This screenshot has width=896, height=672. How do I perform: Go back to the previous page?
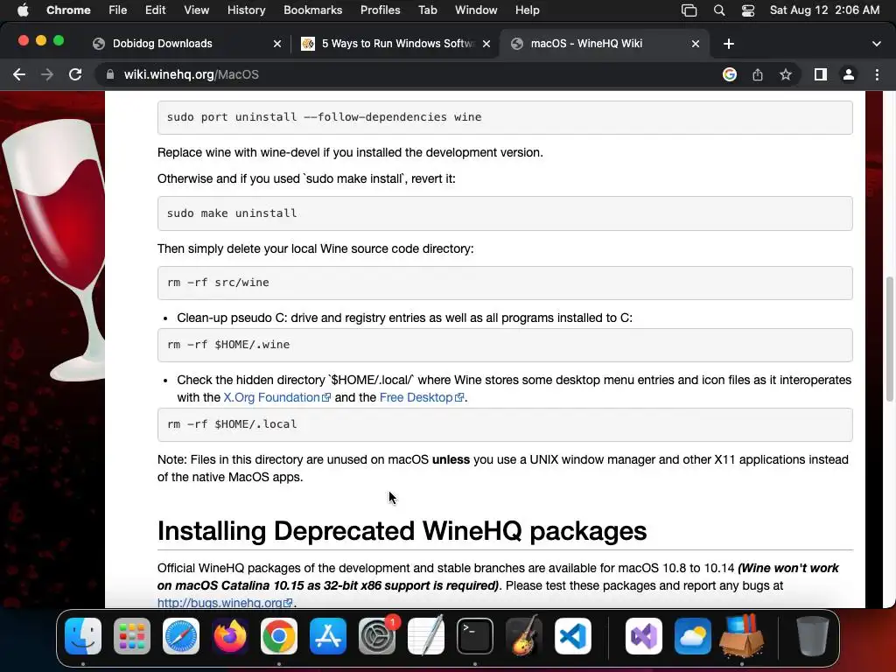tap(19, 74)
